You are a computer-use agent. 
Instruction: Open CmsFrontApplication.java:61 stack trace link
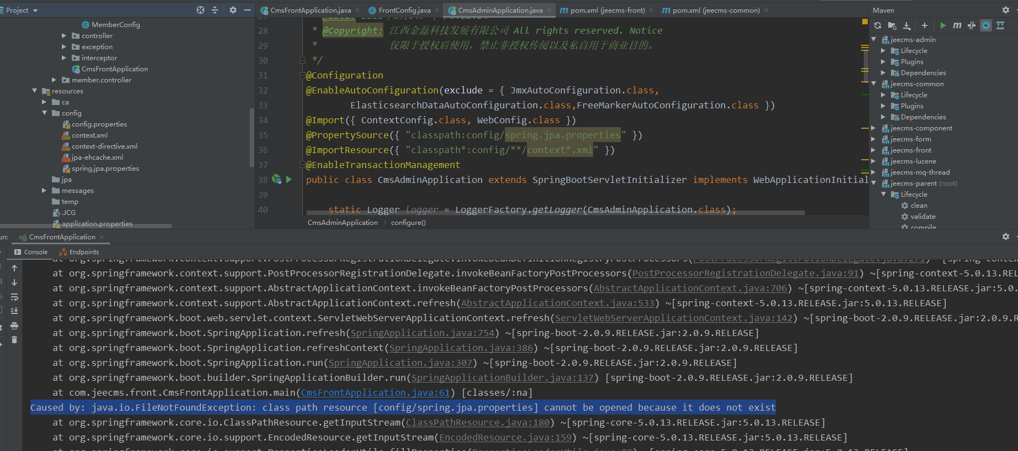click(375, 392)
